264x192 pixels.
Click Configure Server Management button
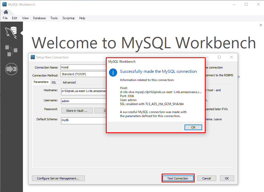point(58,178)
